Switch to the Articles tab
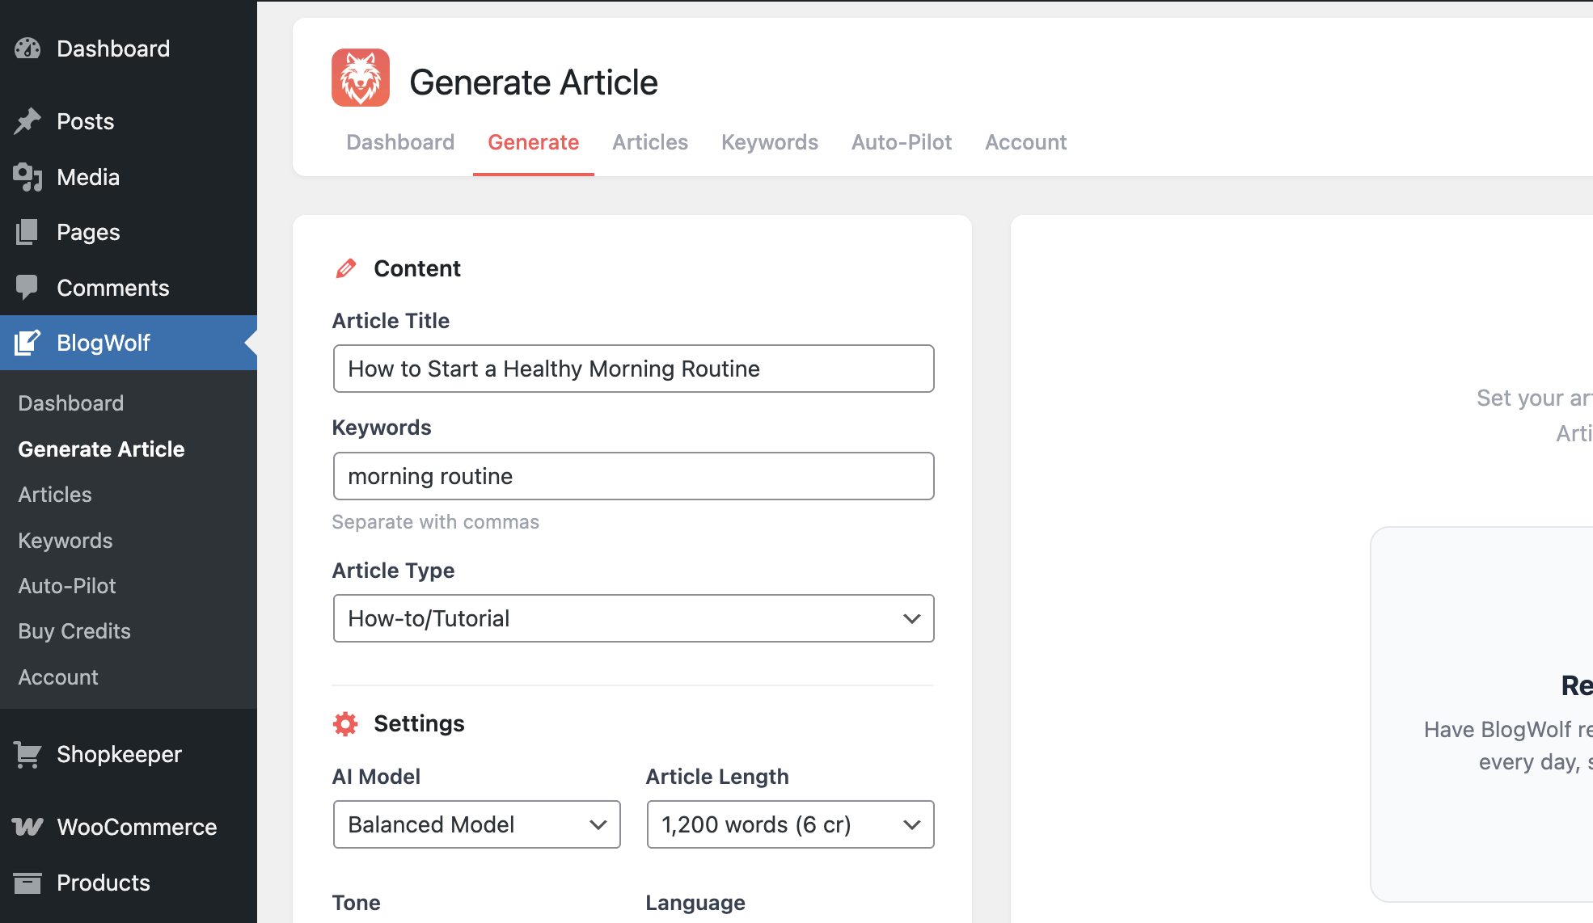The image size is (1593, 923). (650, 142)
